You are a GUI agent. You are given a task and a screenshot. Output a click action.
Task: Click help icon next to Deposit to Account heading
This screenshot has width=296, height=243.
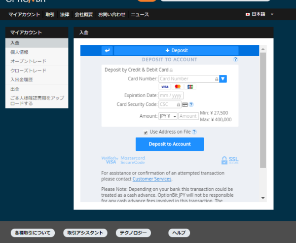coord(235,59)
